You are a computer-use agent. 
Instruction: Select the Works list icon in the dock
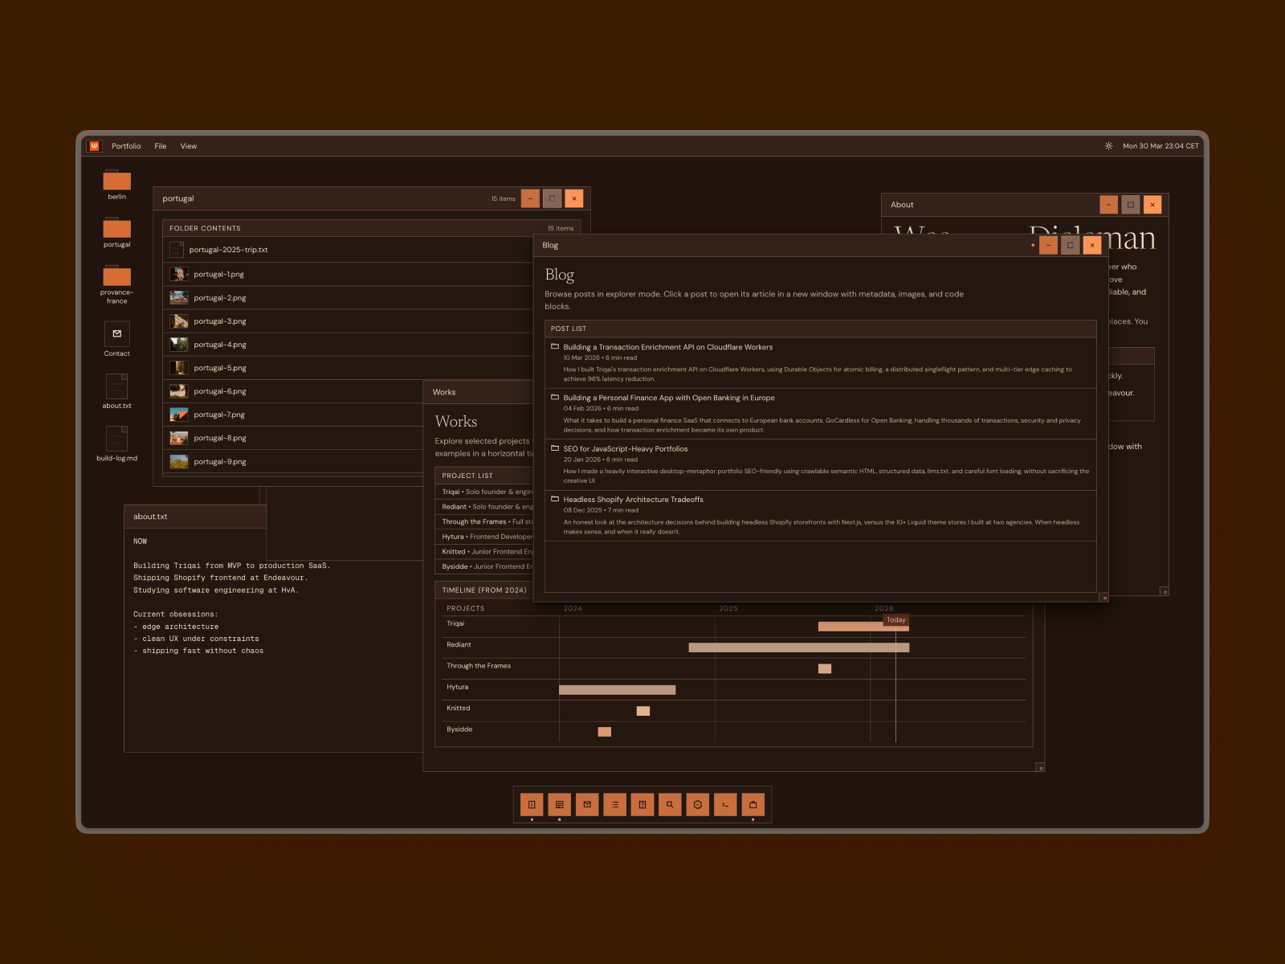(615, 804)
